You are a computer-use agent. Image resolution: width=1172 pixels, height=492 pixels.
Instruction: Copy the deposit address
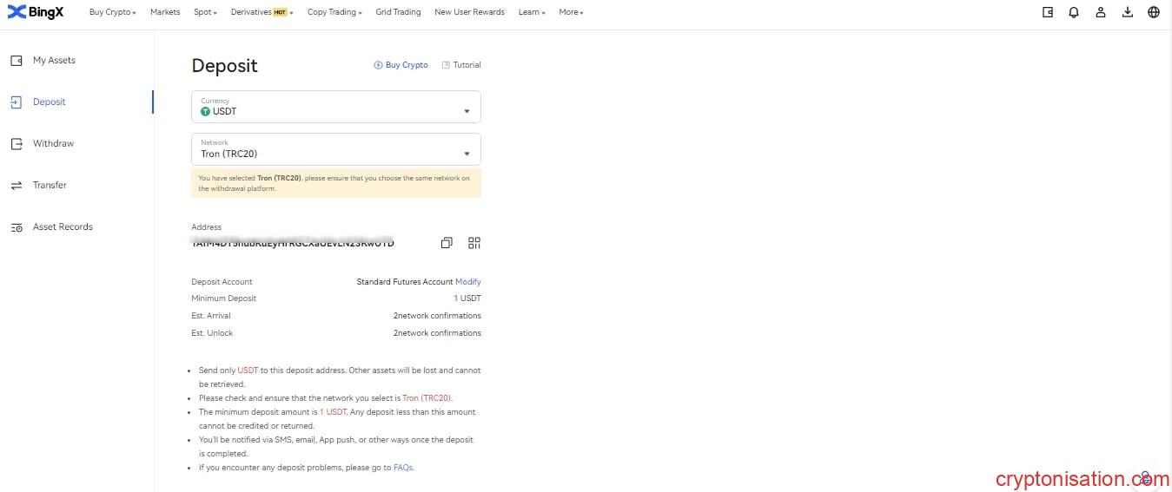tap(447, 243)
